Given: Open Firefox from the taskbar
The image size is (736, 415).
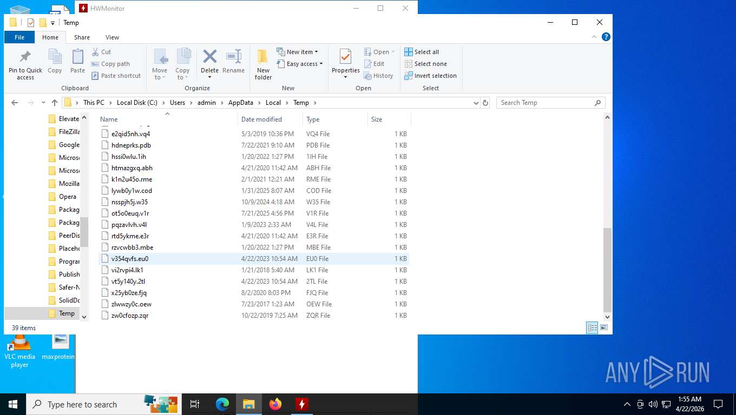Looking at the screenshot, I should click(275, 404).
